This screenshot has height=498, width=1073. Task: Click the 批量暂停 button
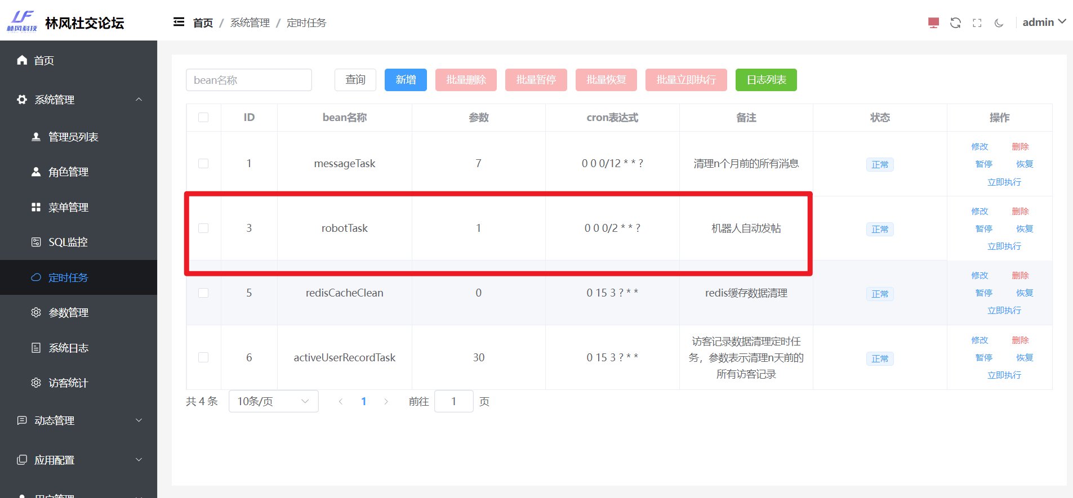click(x=536, y=80)
